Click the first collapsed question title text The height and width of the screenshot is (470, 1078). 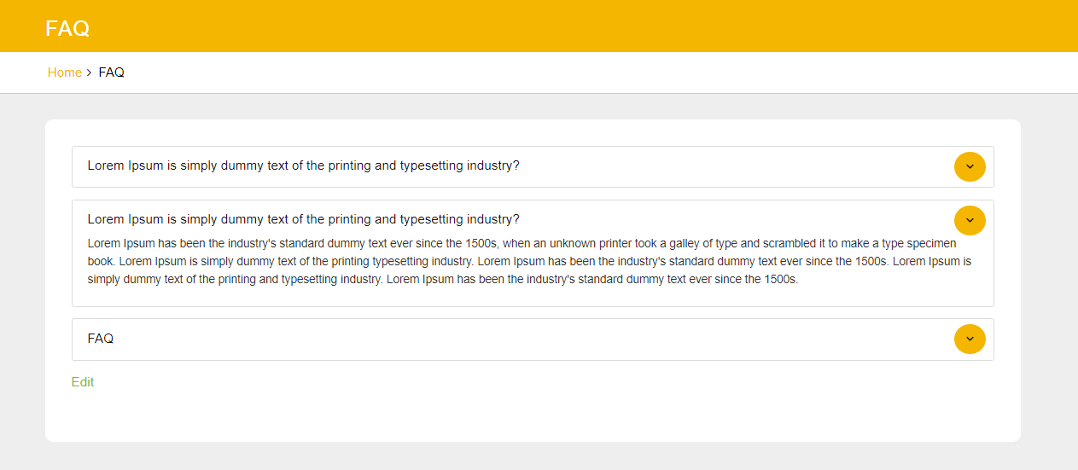point(303,165)
